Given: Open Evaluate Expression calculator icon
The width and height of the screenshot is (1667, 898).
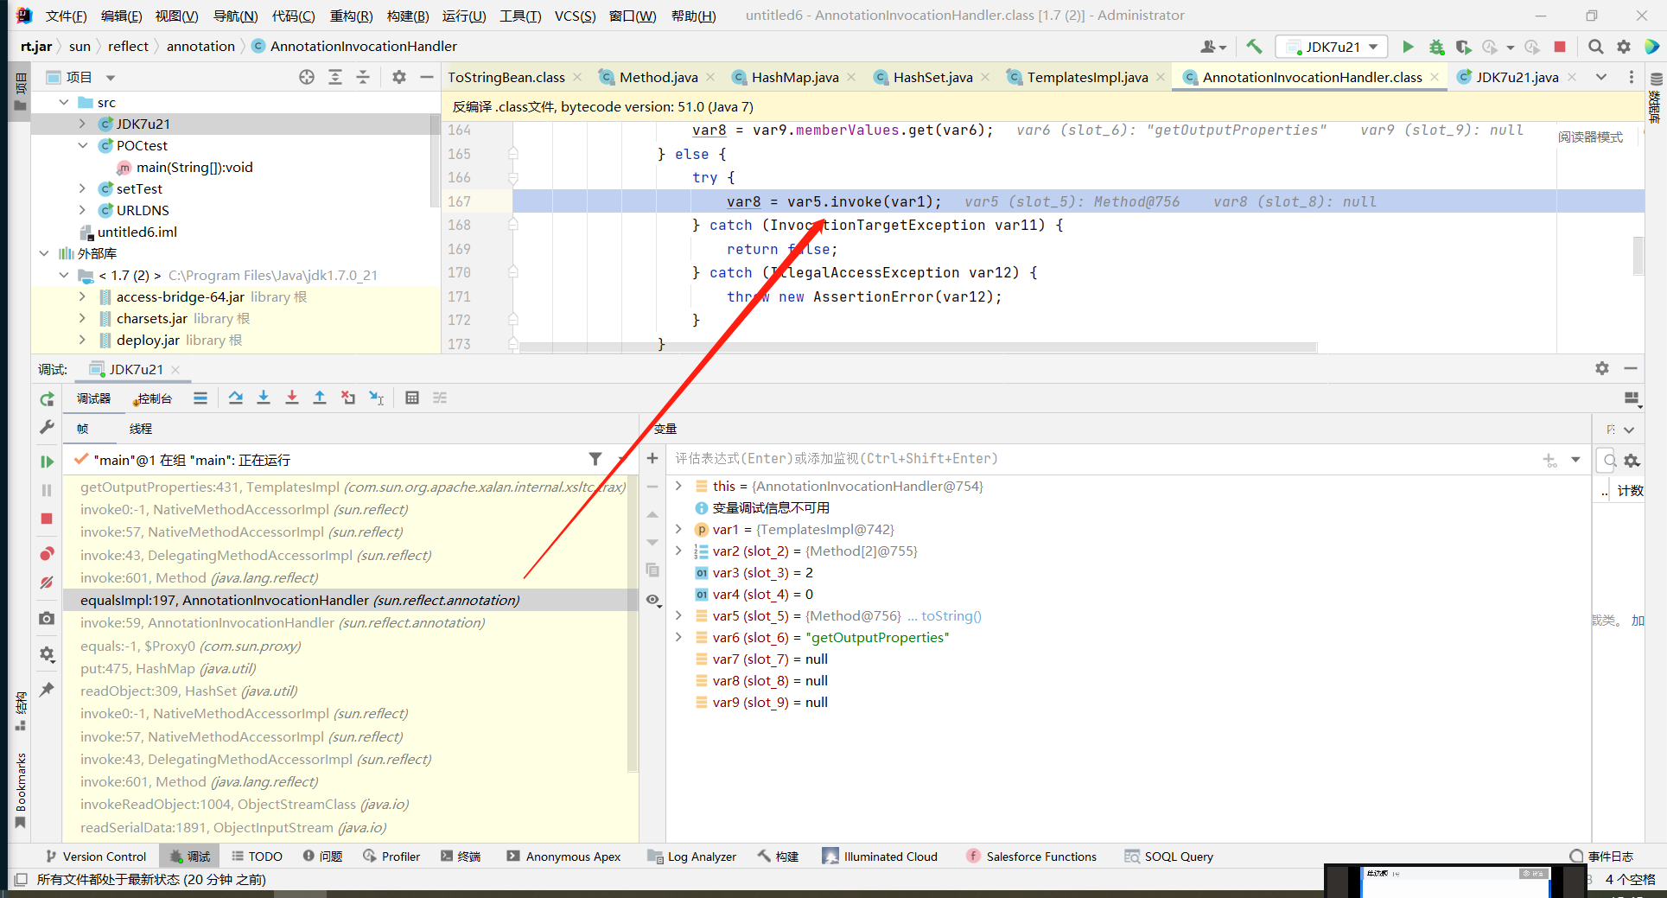Looking at the screenshot, I should pyautogui.click(x=412, y=398).
